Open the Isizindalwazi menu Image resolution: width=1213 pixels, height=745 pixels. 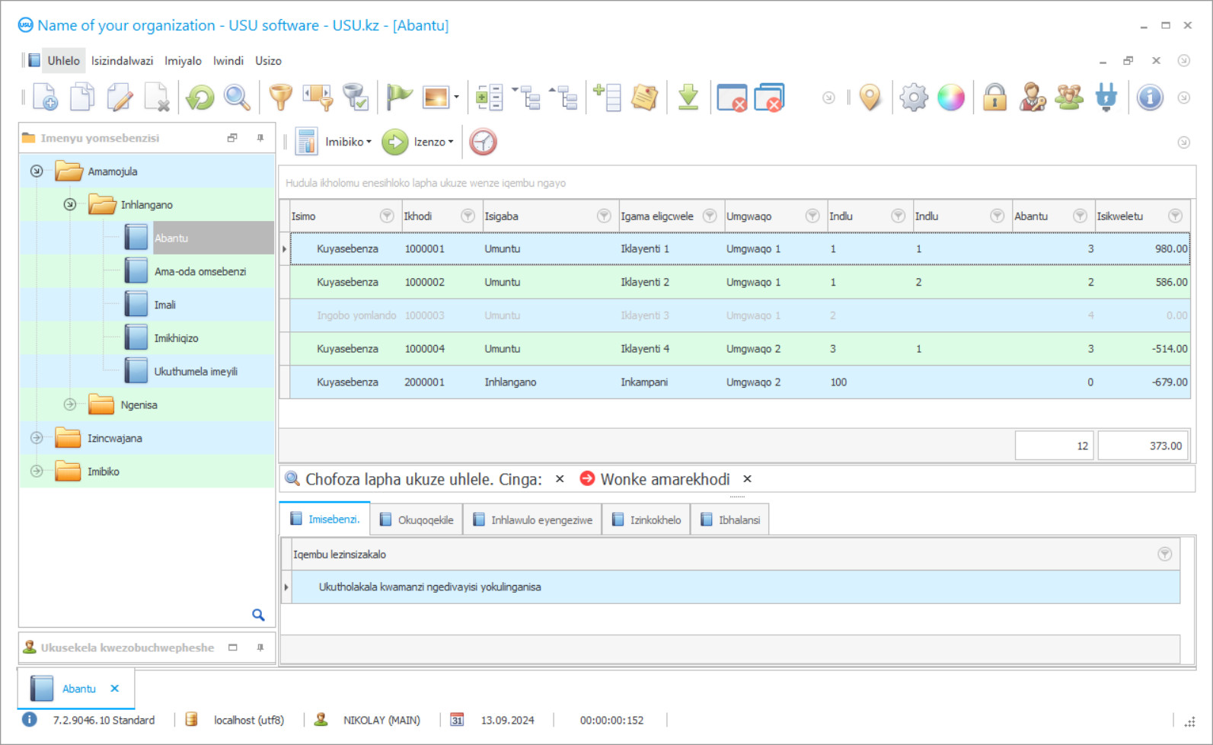(x=122, y=61)
